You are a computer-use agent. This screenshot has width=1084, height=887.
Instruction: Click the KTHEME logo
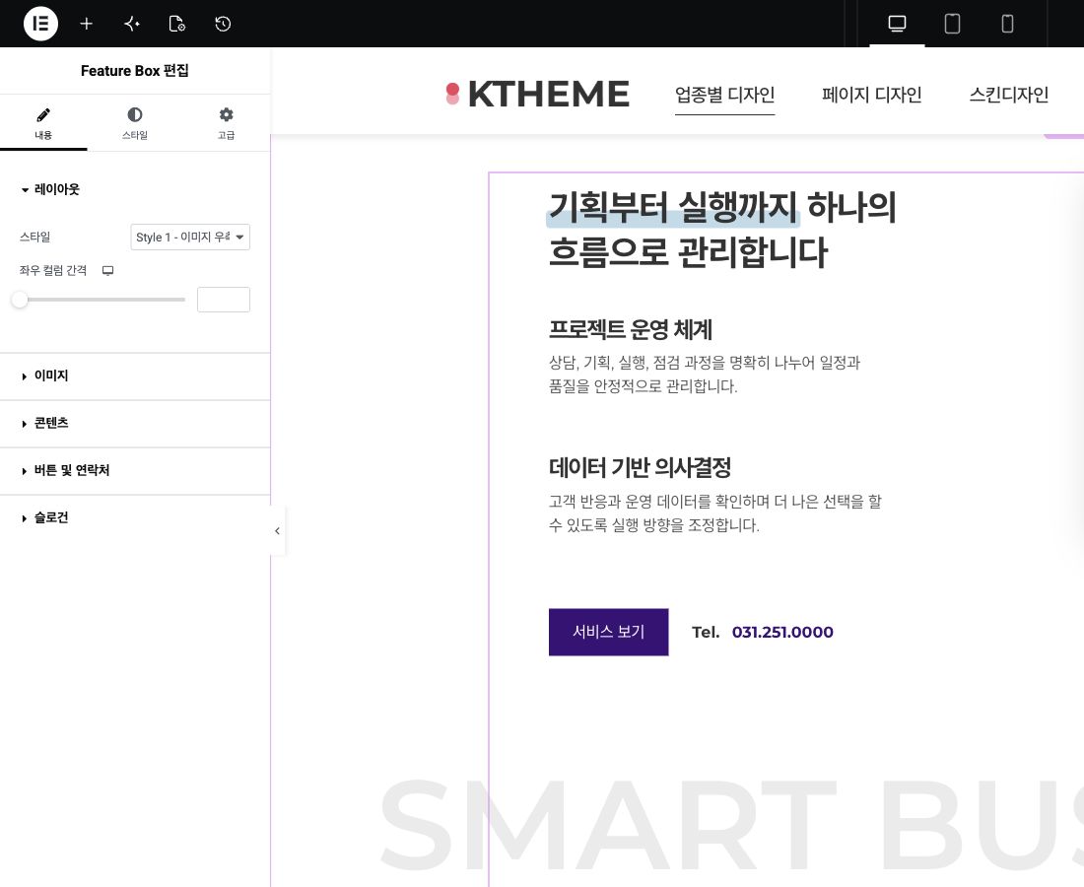coord(537,94)
